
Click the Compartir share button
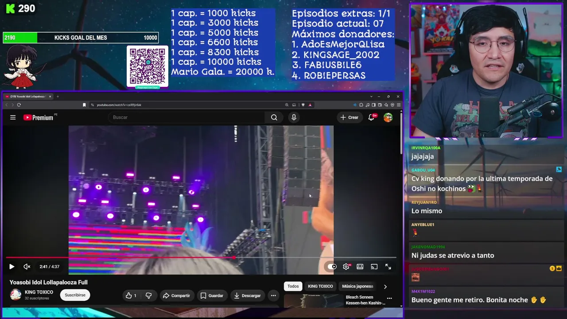pyautogui.click(x=176, y=296)
